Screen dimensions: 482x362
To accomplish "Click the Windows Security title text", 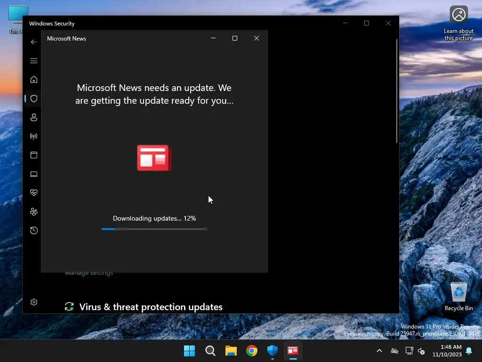I will 52,24.
